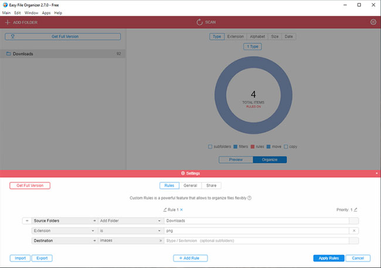Switch to the Share settings tab
This screenshot has width=381, height=268.
pyautogui.click(x=211, y=185)
